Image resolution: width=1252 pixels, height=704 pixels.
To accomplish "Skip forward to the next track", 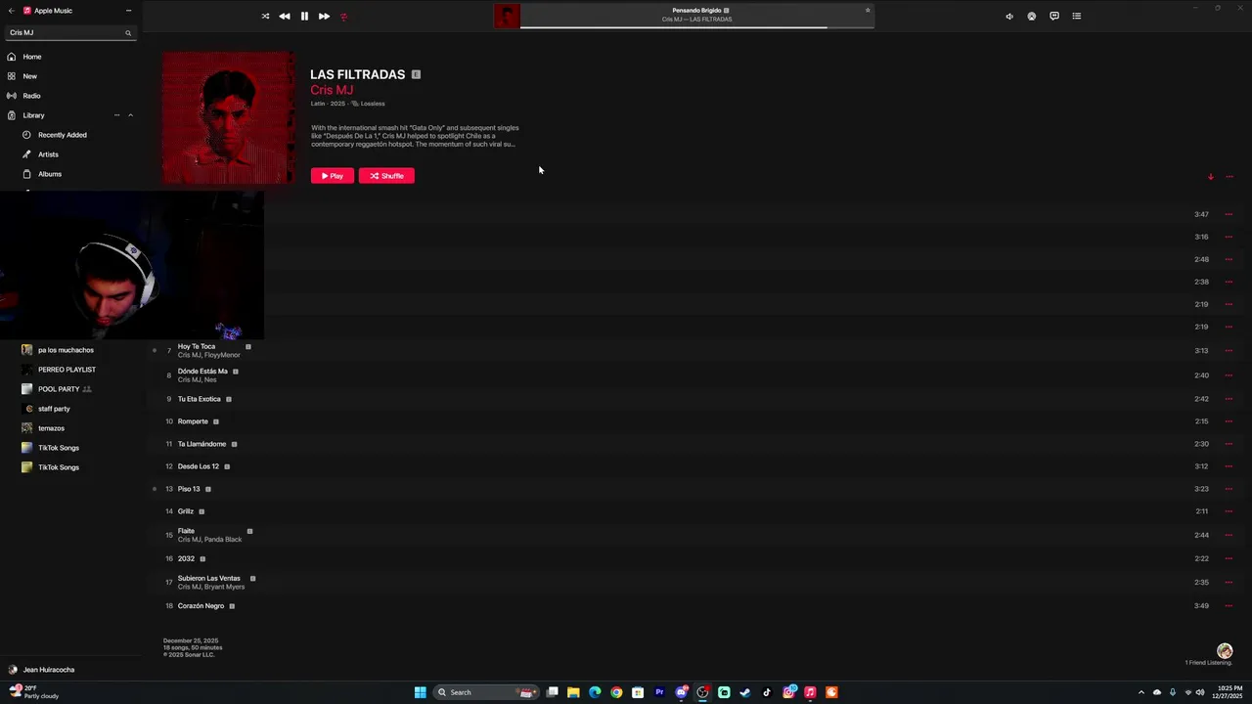I will pyautogui.click(x=324, y=16).
